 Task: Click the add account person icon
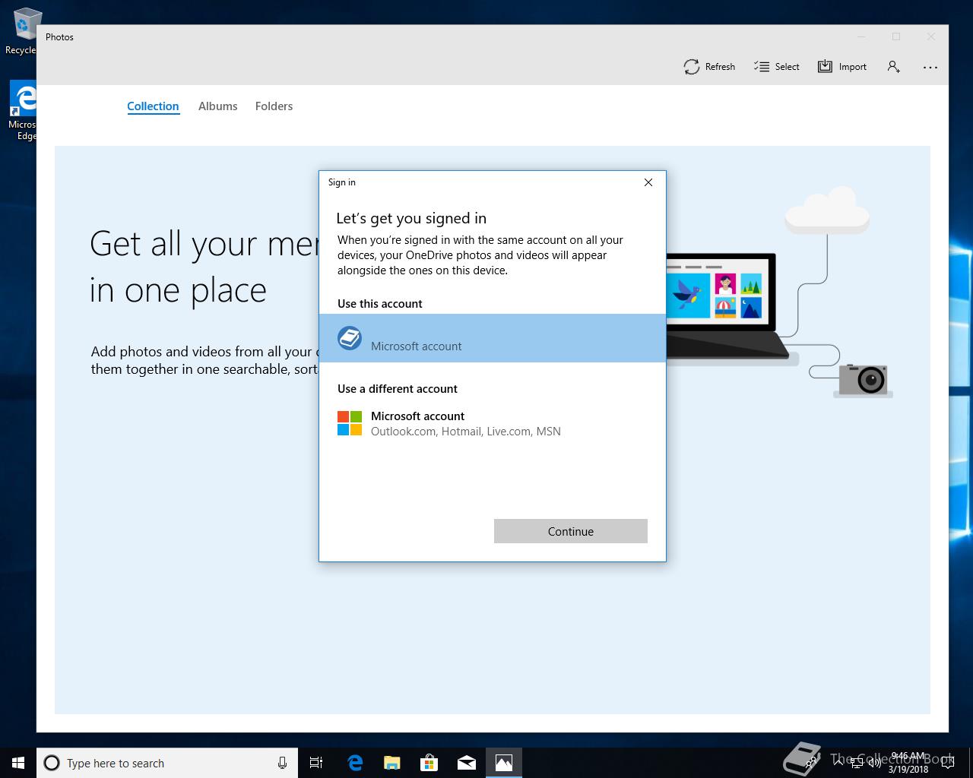[x=894, y=67]
